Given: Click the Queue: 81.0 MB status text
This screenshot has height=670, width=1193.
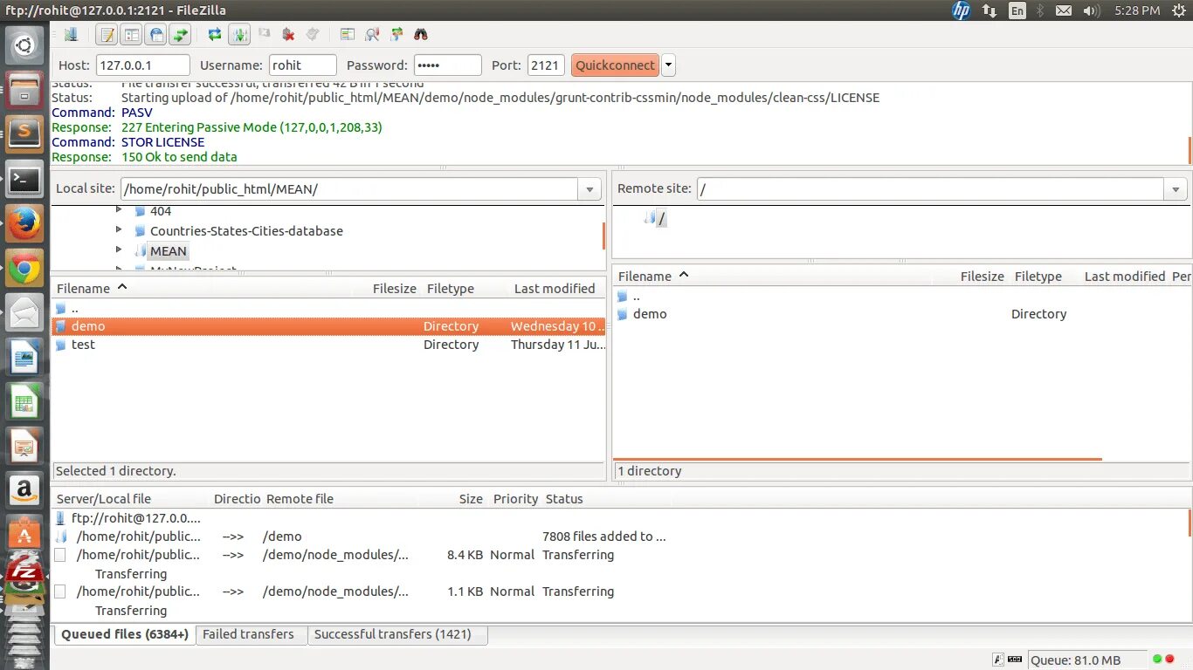Looking at the screenshot, I should (x=1076, y=660).
